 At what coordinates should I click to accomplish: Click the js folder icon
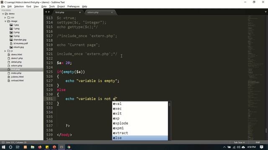point(9,51)
